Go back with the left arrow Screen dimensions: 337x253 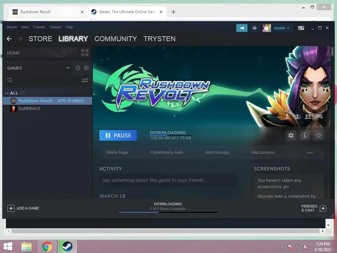click(x=9, y=39)
